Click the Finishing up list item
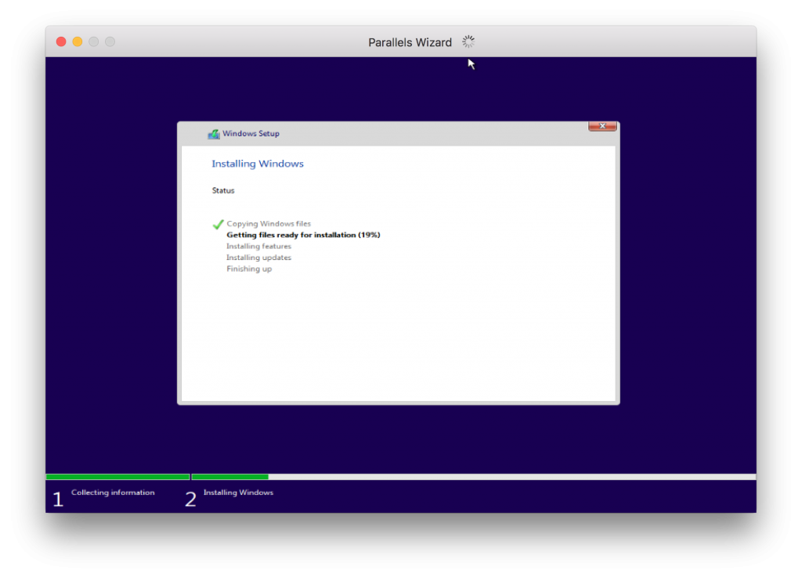Screen dimensions: 802x578 click(x=249, y=269)
